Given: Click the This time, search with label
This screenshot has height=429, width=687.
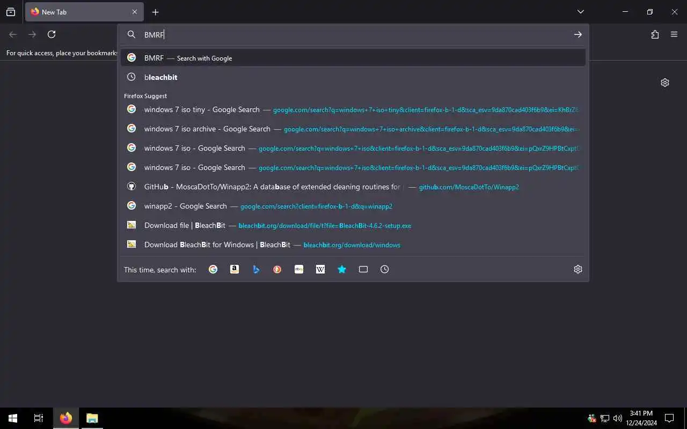Looking at the screenshot, I should point(160,270).
